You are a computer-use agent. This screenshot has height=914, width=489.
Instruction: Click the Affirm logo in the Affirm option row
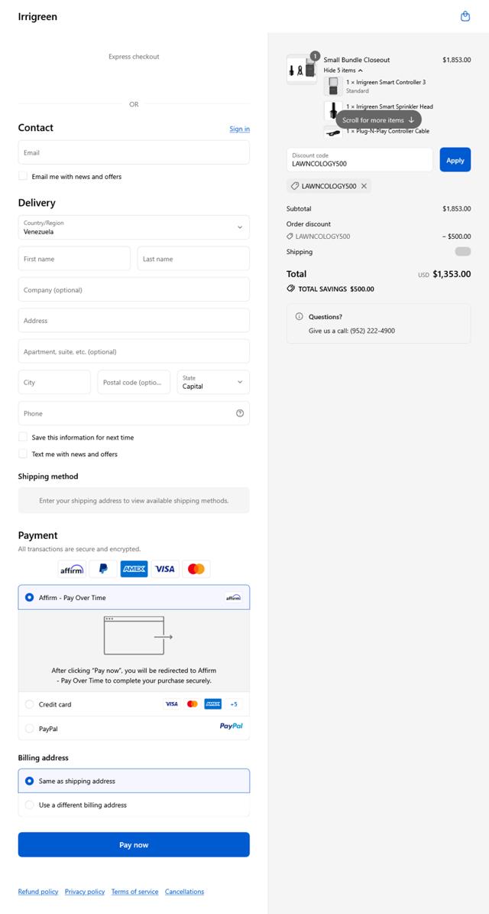pos(233,598)
